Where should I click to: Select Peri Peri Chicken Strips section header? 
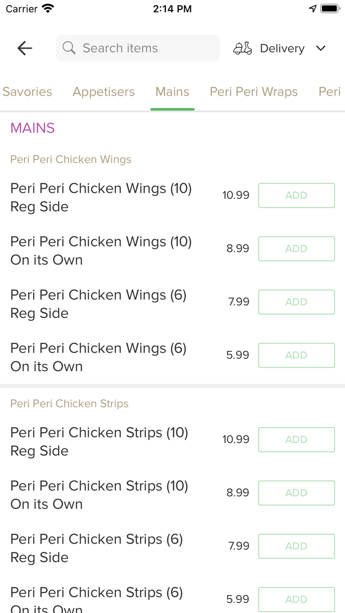(69, 403)
